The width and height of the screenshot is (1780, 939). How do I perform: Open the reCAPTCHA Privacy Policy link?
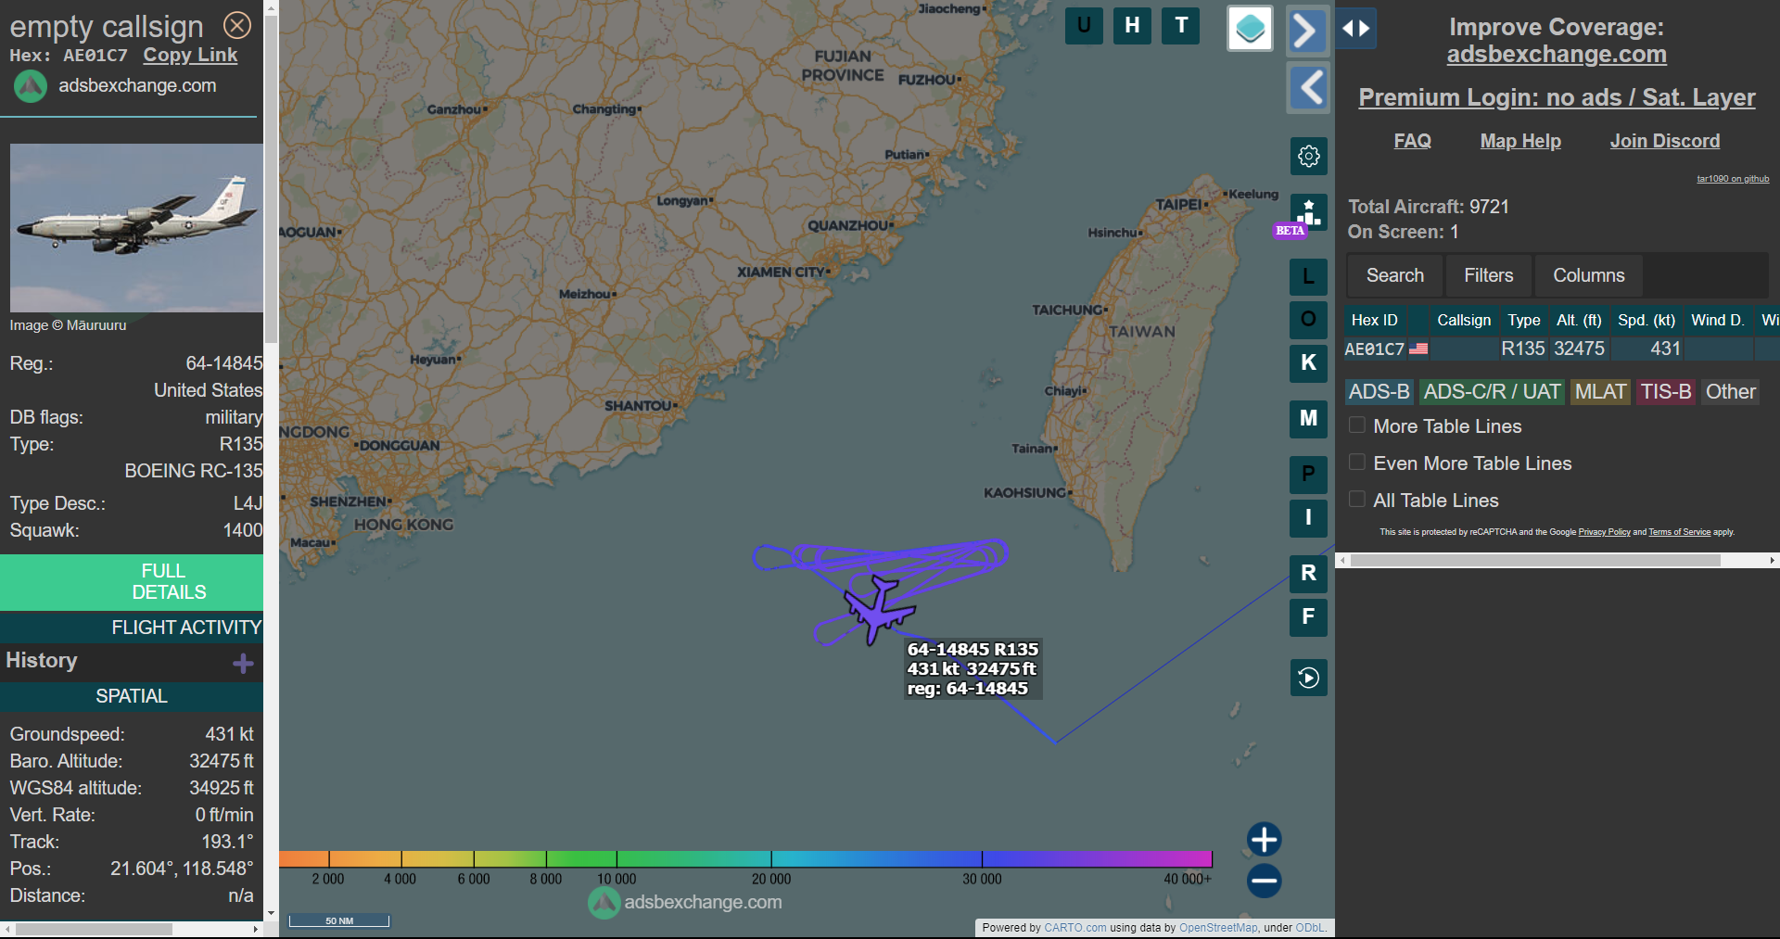(1604, 532)
